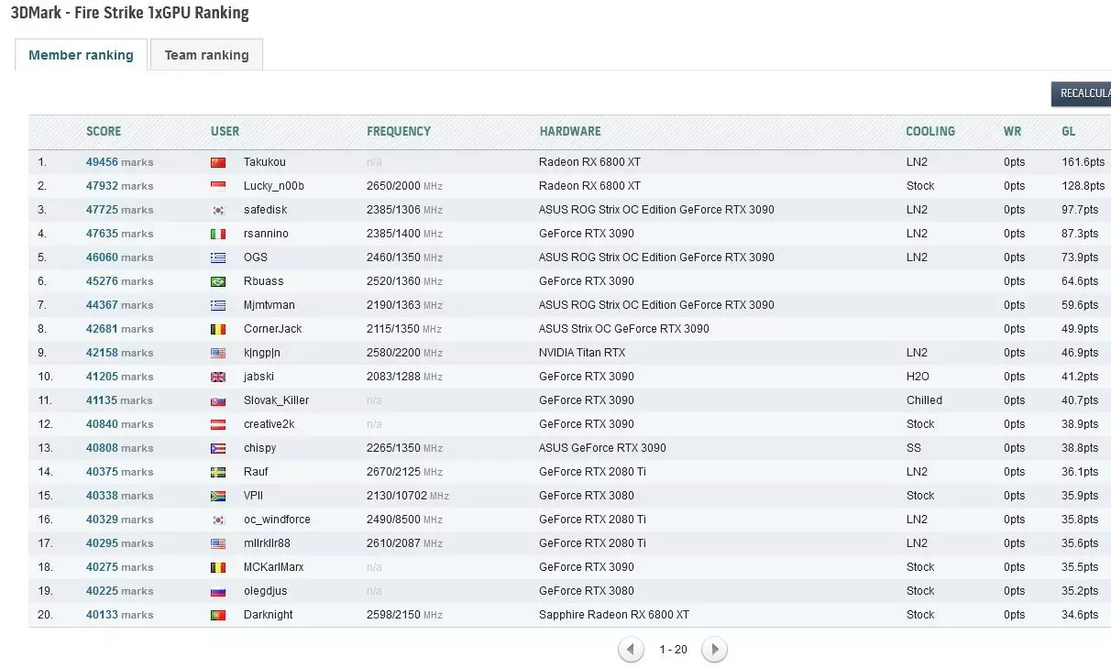Click the SS cooling entry for chispy
This screenshot has height=668, width=1111.
coord(914,448)
